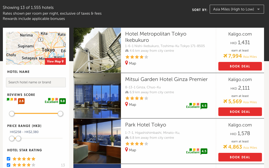Open the Asia Miles sort order dropdown
Viewport: 269px width, 168px height.
(237, 9)
